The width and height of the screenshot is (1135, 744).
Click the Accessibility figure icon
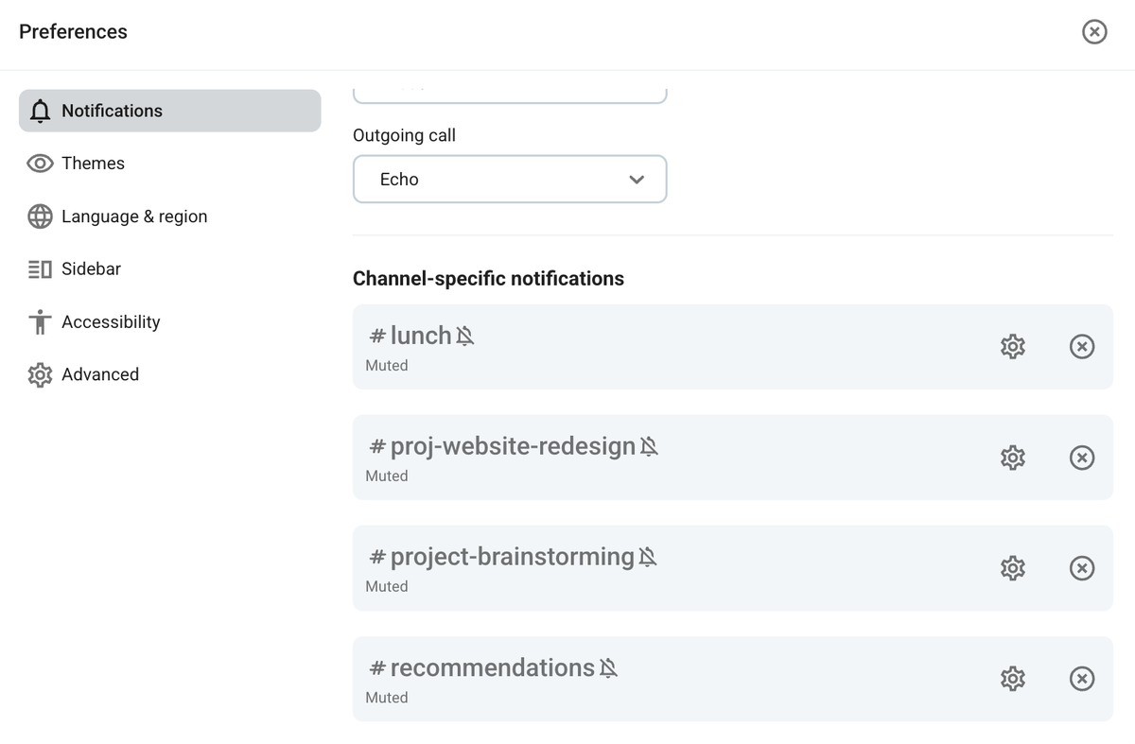tap(39, 321)
